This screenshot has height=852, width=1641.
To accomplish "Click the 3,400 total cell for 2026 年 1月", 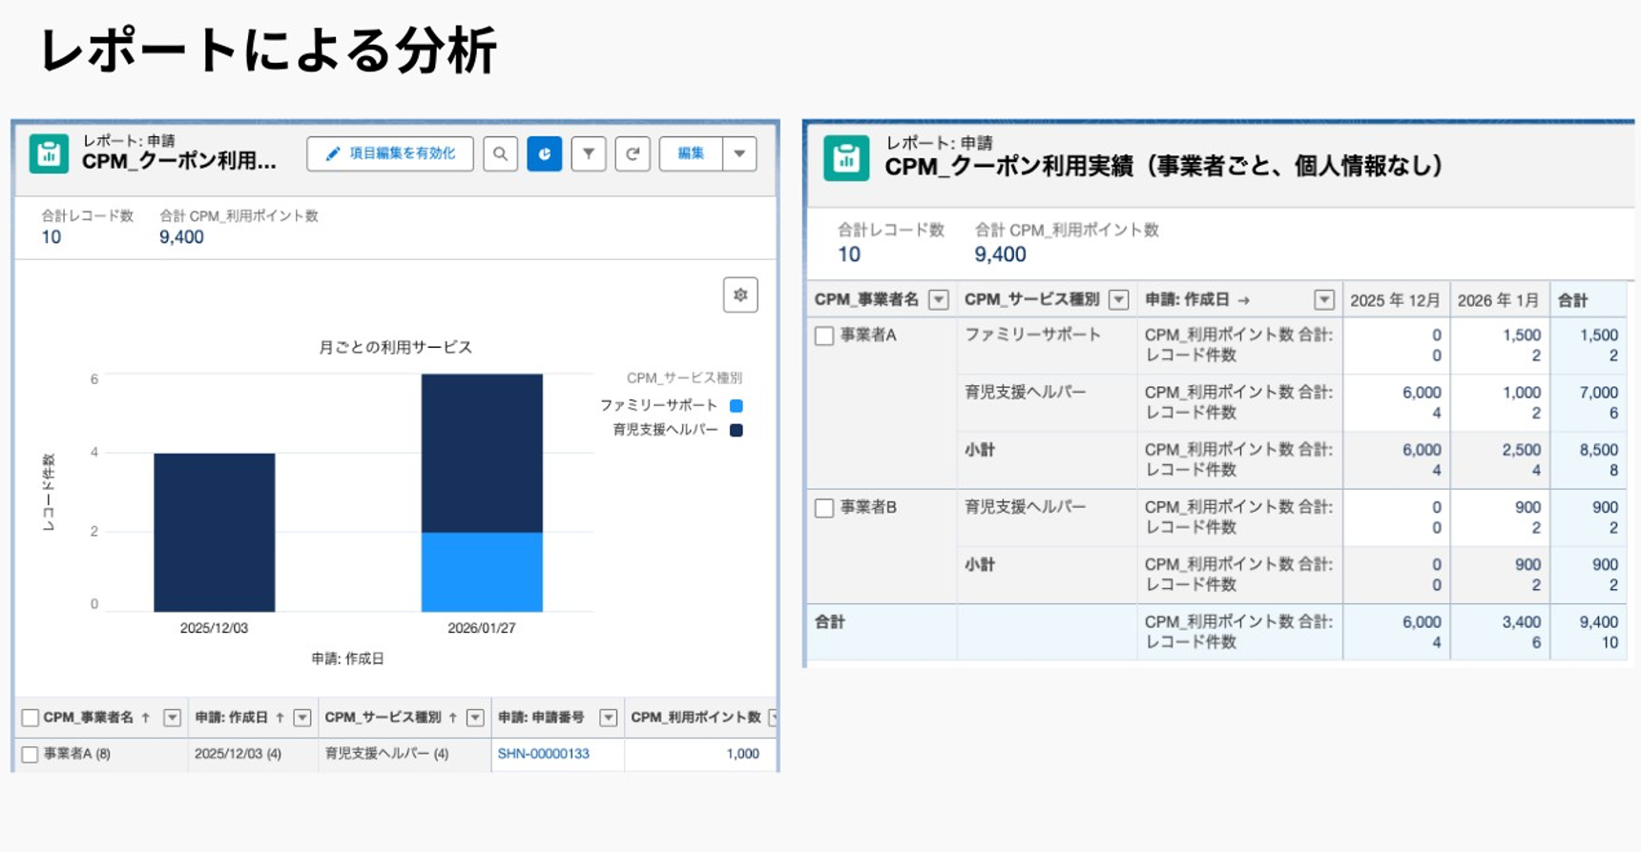I will pos(1522,622).
